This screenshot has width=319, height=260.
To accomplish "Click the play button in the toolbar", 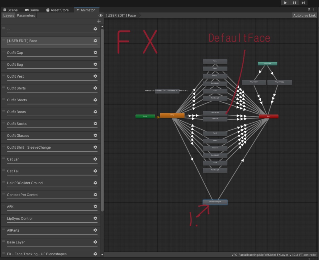I will (x=285, y=3).
